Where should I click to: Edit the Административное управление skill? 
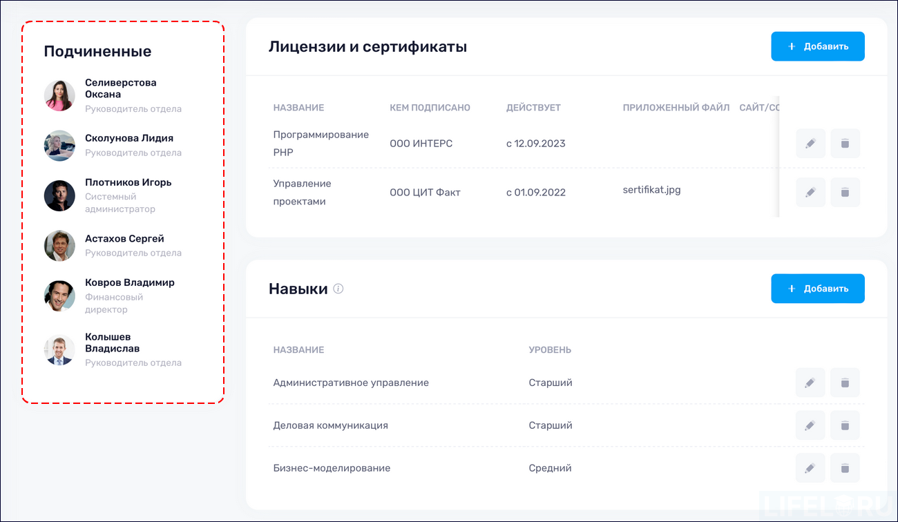point(810,382)
